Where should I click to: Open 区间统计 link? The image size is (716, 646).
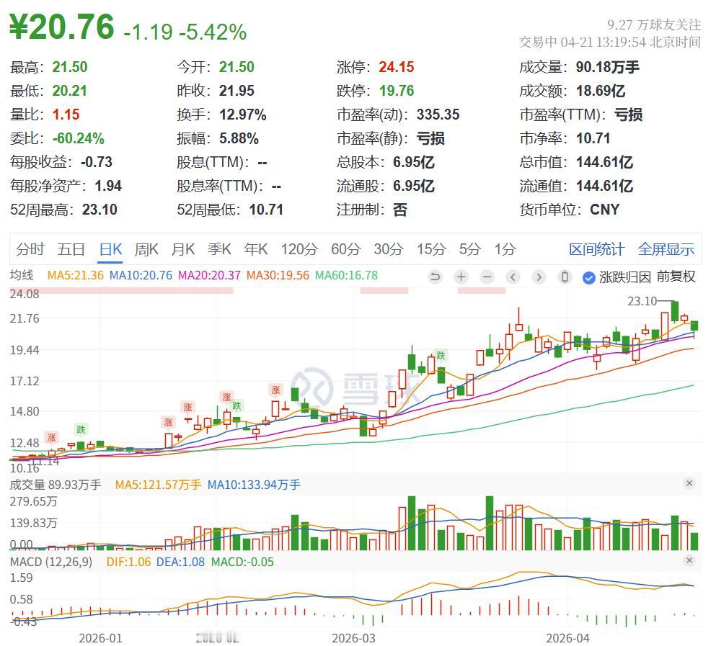596,249
